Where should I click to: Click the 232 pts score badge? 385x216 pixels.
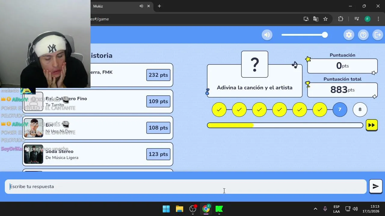158,75
